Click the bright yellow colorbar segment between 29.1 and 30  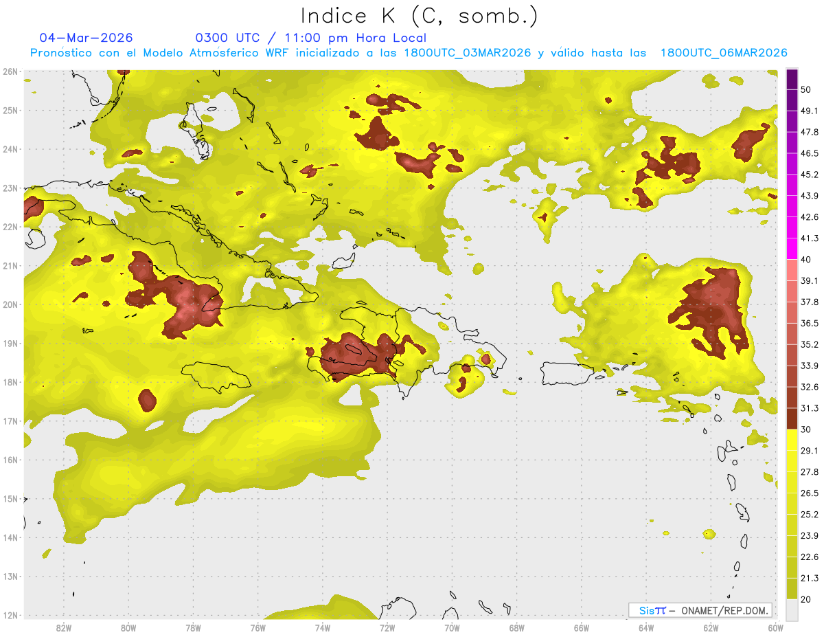click(792, 440)
